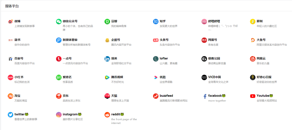Select the facebook f icon
The height and width of the screenshot is (130, 292).
point(205,96)
